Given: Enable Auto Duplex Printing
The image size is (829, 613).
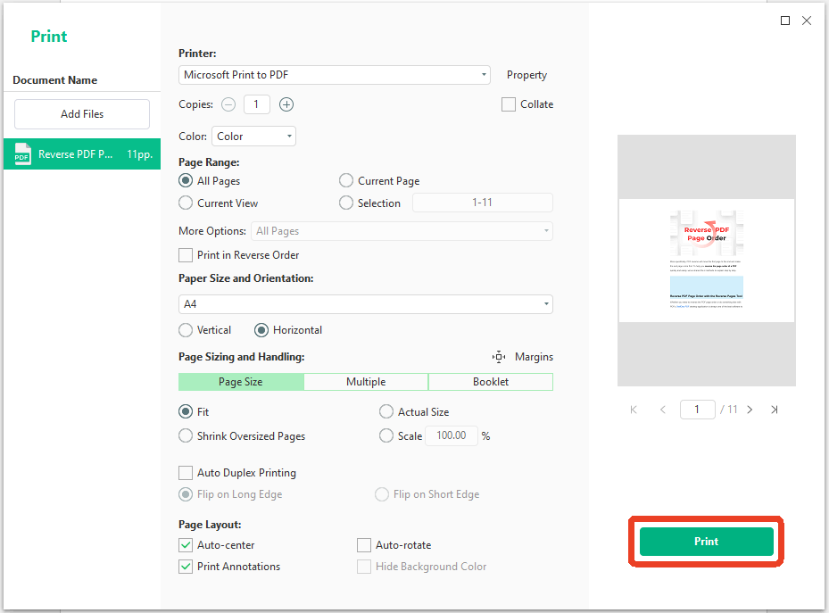Looking at the screenshot, I should [186, 472].
